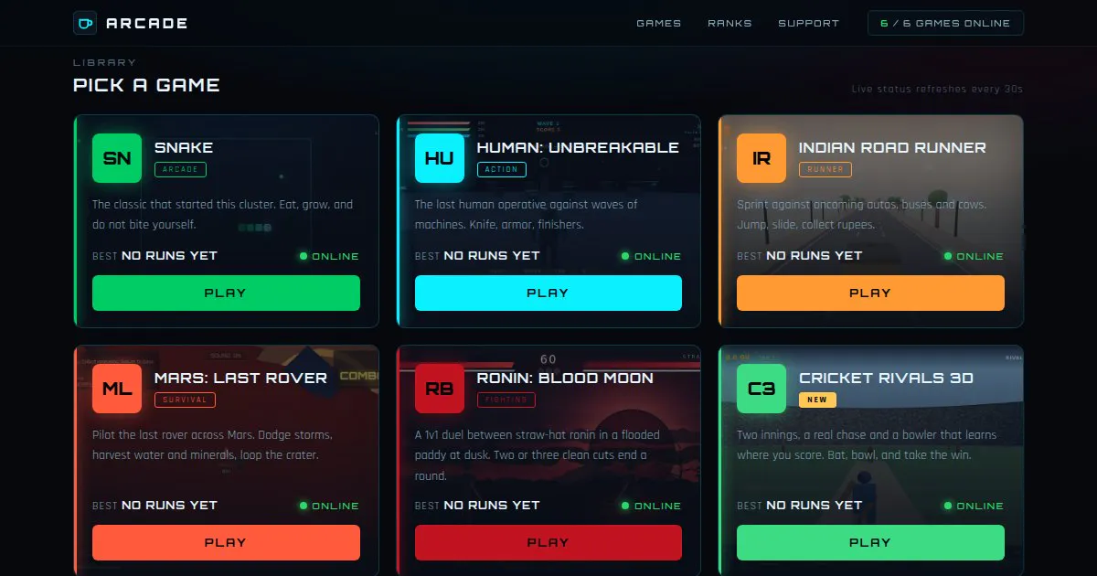
Task: Click the Online status on Snake card
Action: 329,256
